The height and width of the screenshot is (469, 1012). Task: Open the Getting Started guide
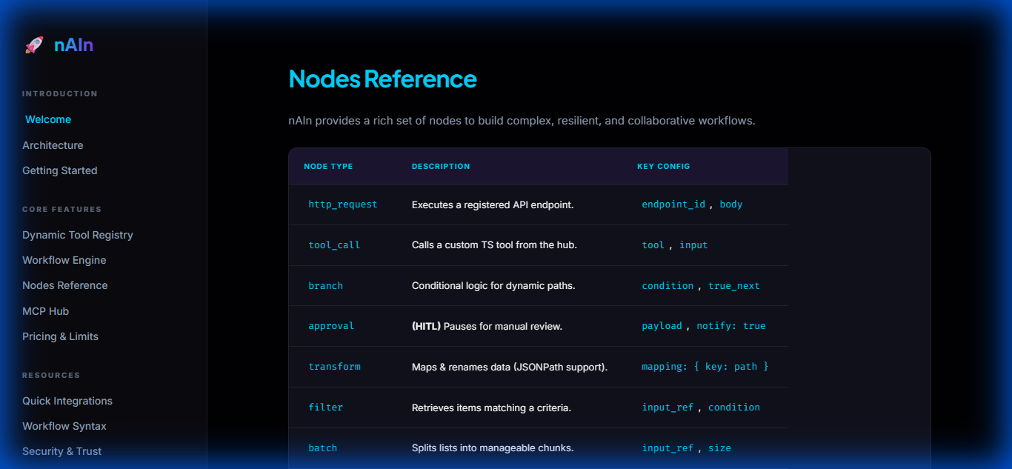[59, 170]
